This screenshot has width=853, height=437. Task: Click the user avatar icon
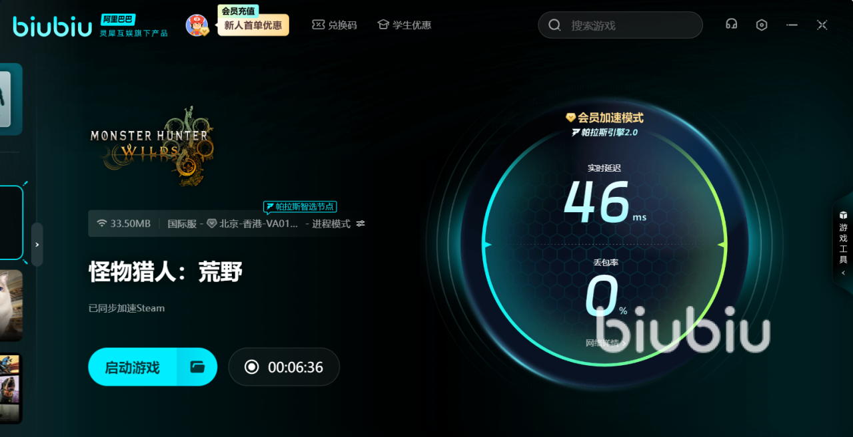pos(197,25)
